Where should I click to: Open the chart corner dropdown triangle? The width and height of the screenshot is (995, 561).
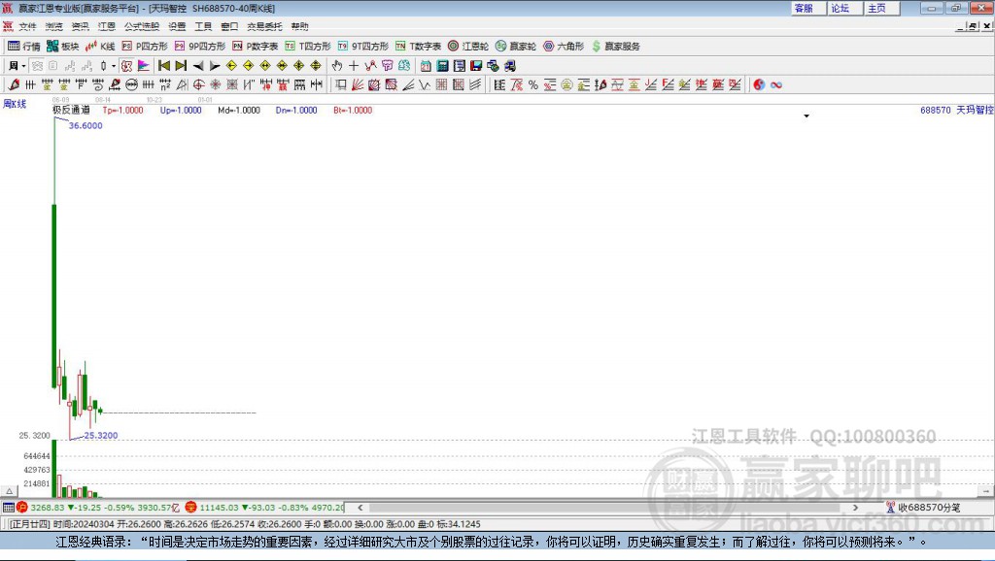pos(806,116)
